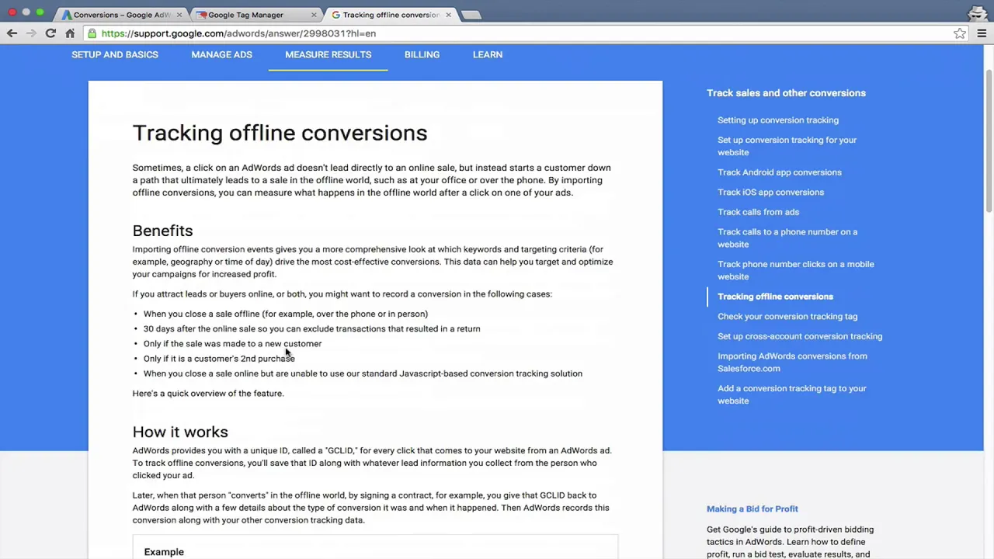Open the Learn menu
Screen dimensions: 994x559
pyautogui.click(x=488, y=54)
